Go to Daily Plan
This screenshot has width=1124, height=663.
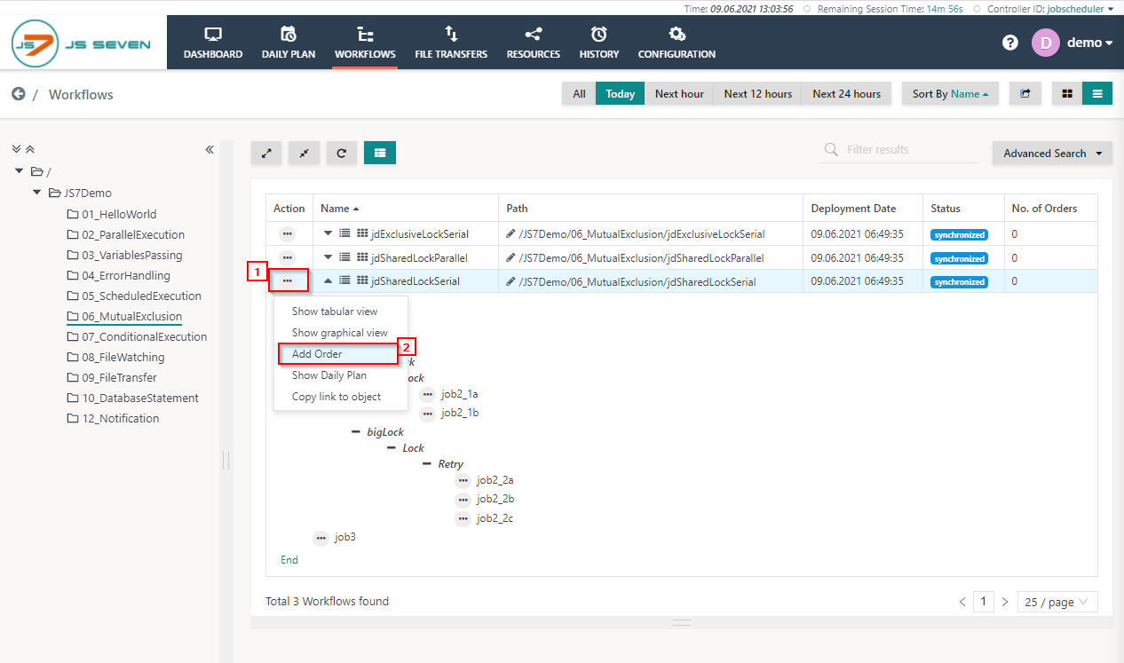click(x=289, y=43)
